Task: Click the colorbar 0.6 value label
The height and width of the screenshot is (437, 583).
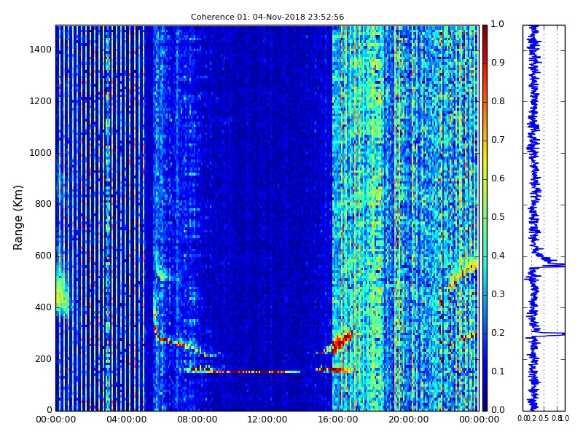Action: pos(498,178)
